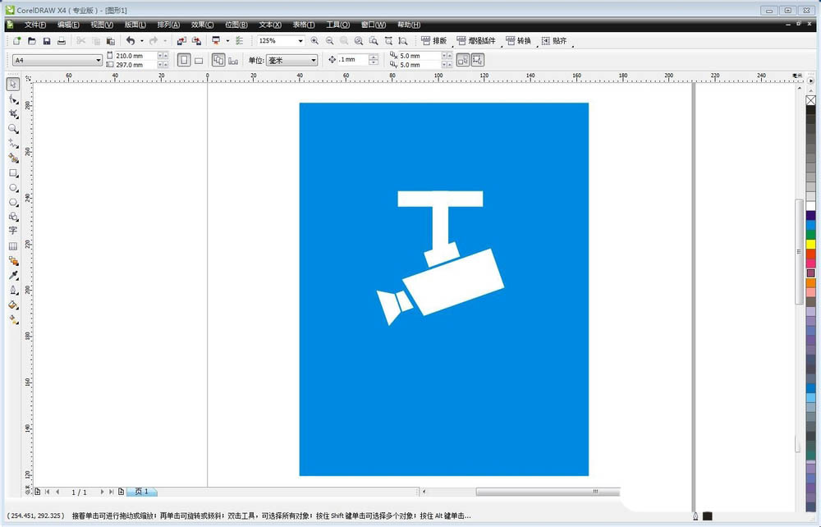The width and height of the screenshot is (821, 527).
Task: Open the 文件(F) menu
Action: (x=35, y=25)
